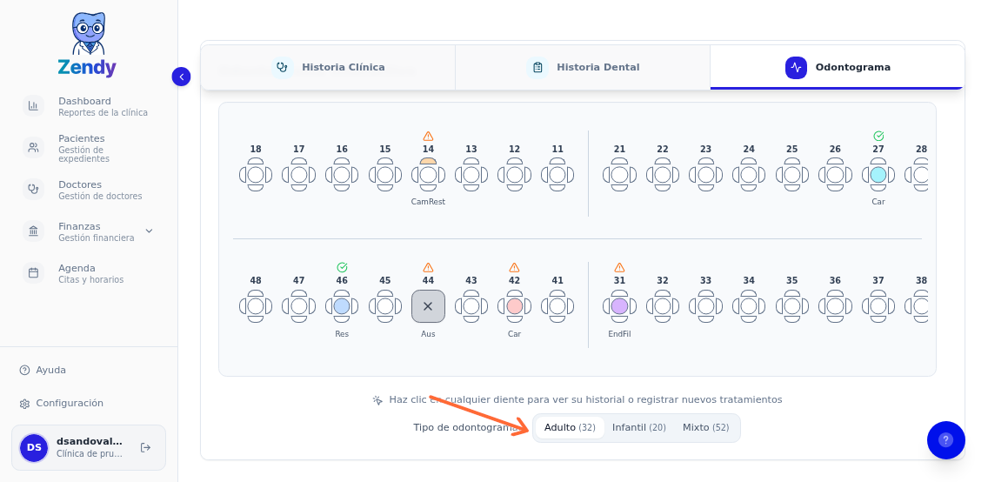The width and height of the screenshot is (988, 482).
Task: Open Pacientes in the sidebar
Action: [83, 148]
